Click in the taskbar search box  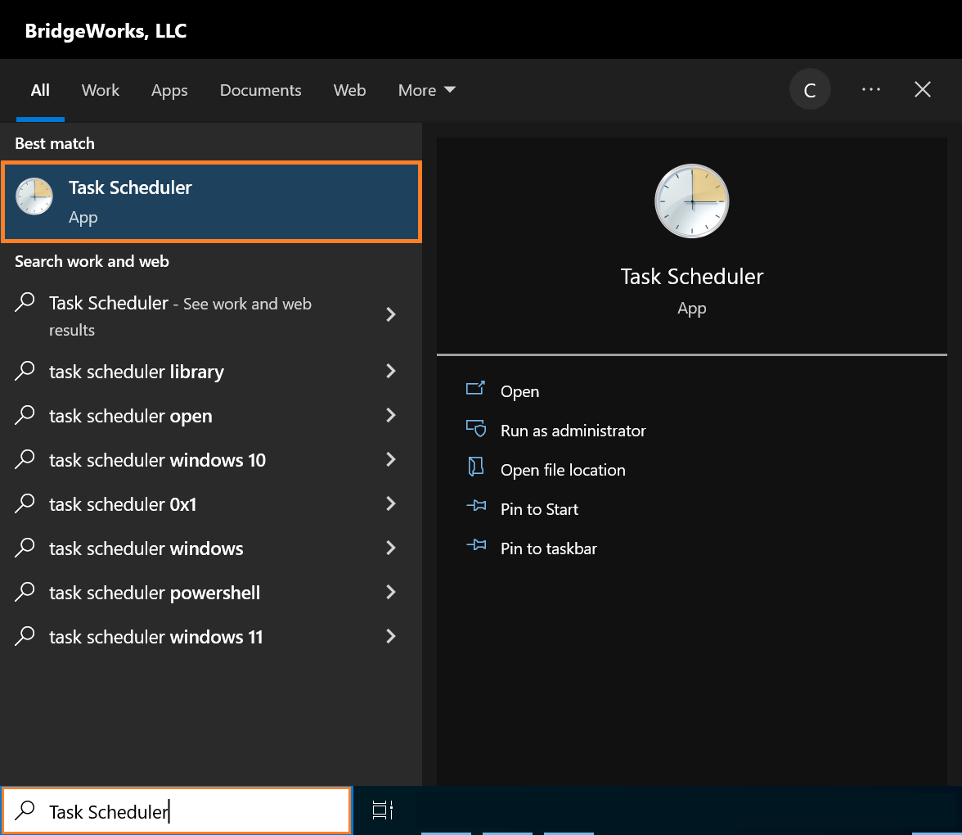click(x=177, y=810)
